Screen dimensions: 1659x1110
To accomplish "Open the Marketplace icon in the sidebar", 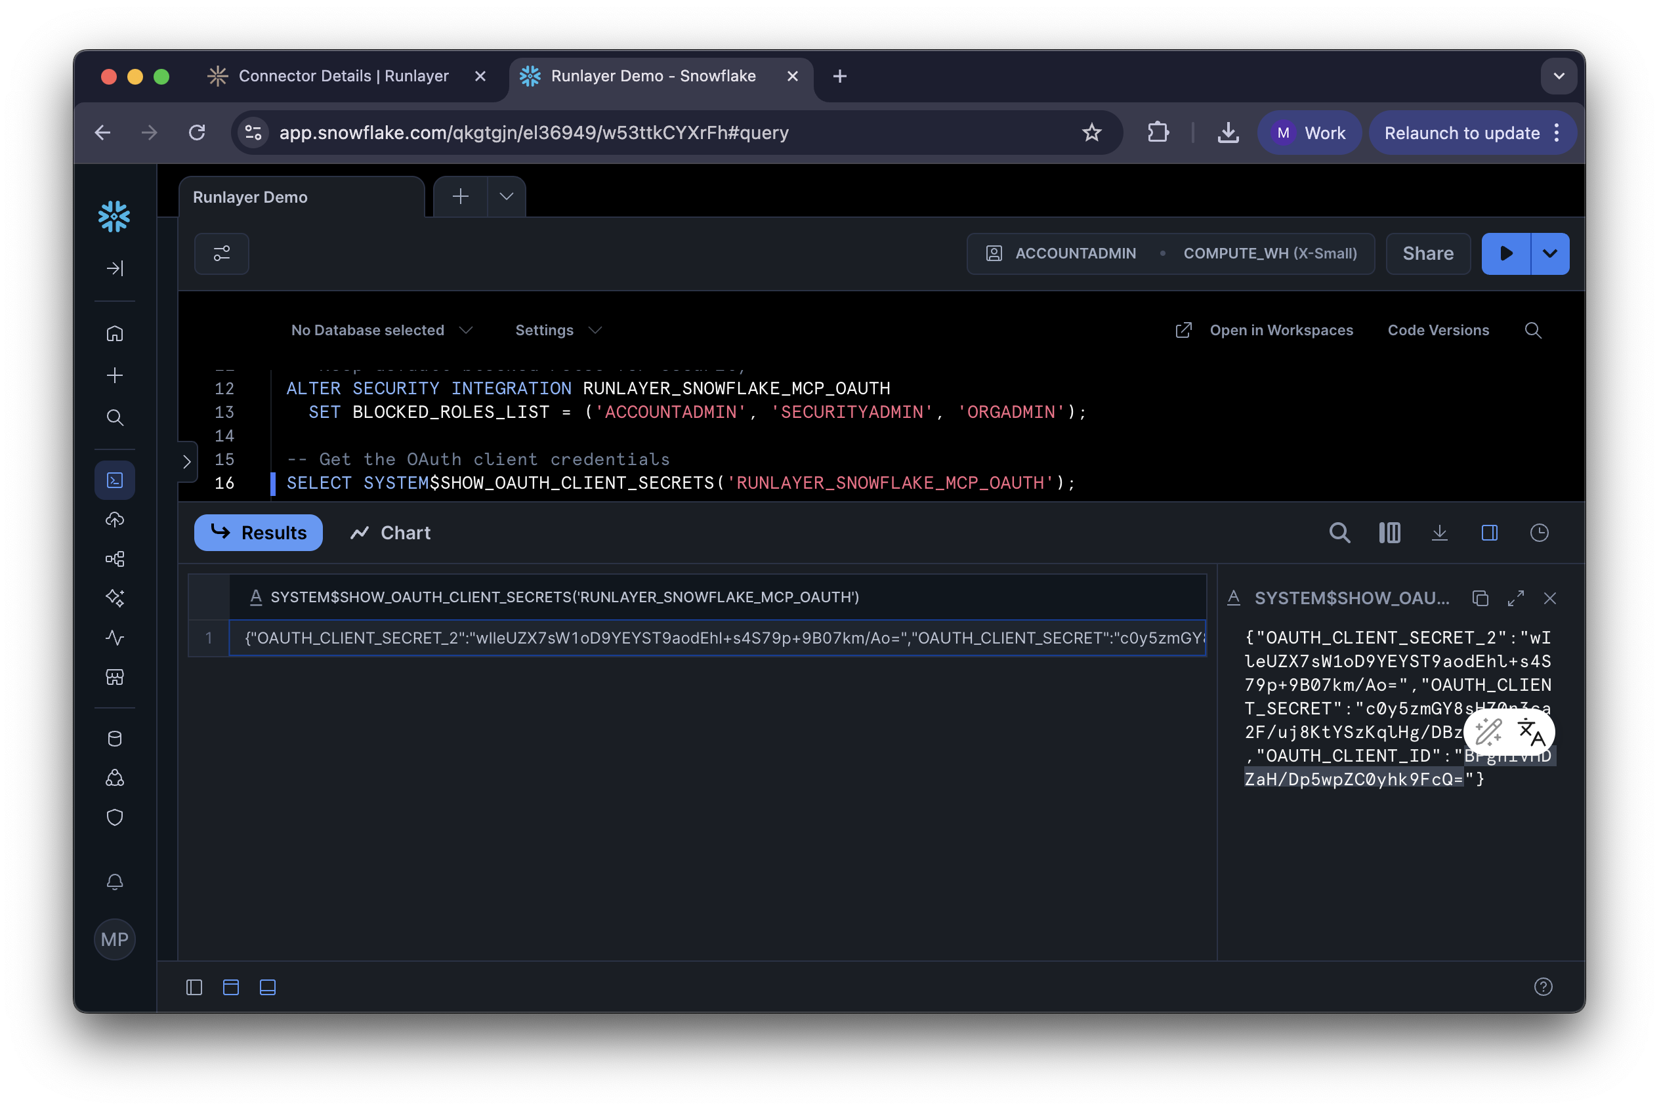I will [x=115, y=678].
